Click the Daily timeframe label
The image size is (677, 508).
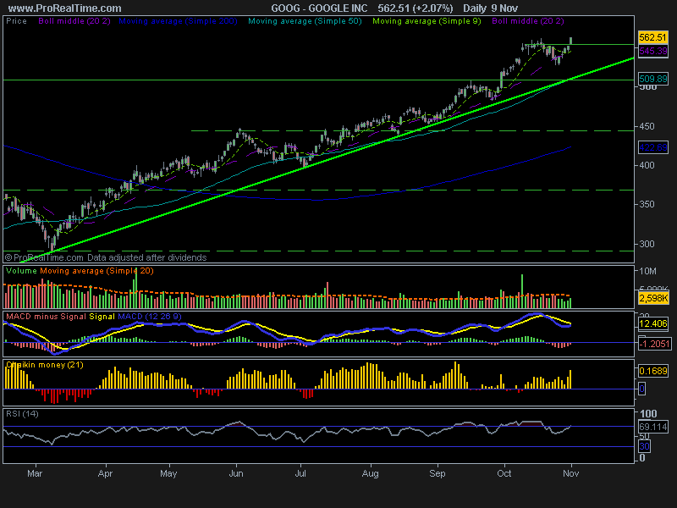[x=475, y=8]
